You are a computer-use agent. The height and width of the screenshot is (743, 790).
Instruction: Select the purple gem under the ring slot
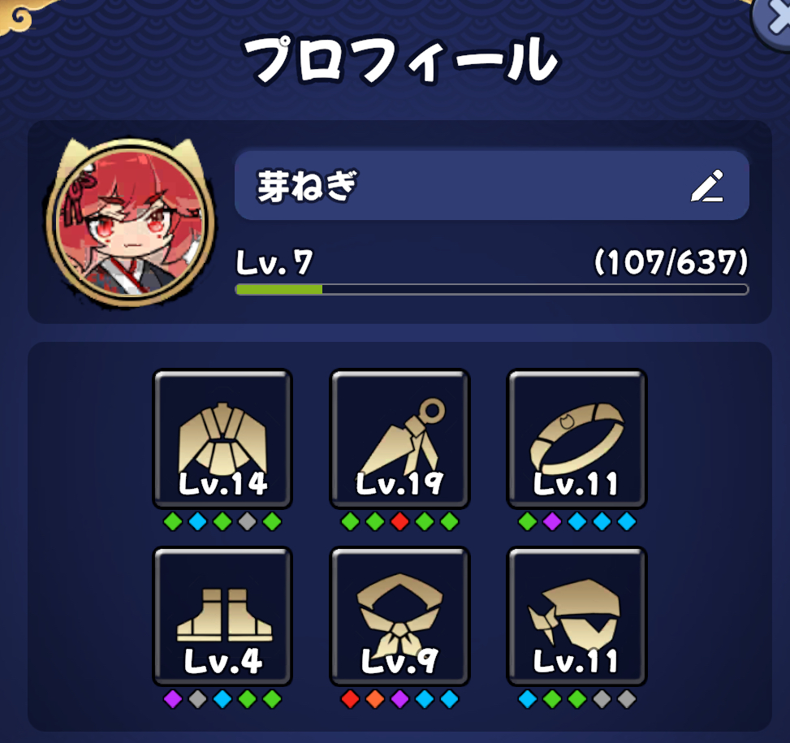[552, 522]
